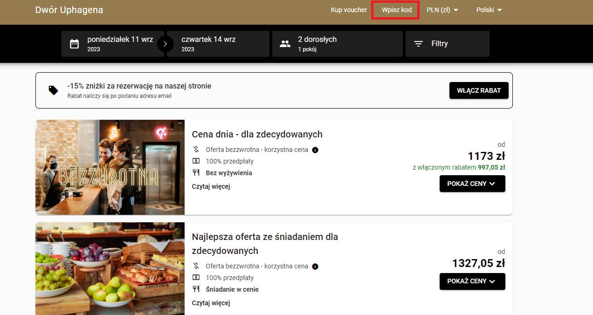Go to Dwór Uphagena home title
The height and width of the screenshot is (315, 593).
coord(69,10)
